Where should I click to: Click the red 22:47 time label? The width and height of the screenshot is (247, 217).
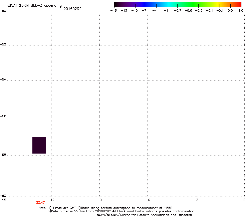40,203
